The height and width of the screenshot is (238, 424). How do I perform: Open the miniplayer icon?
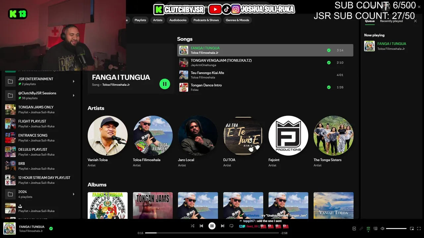pos(412,228)
